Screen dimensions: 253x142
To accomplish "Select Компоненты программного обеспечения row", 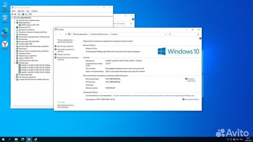I will [34, 37].
